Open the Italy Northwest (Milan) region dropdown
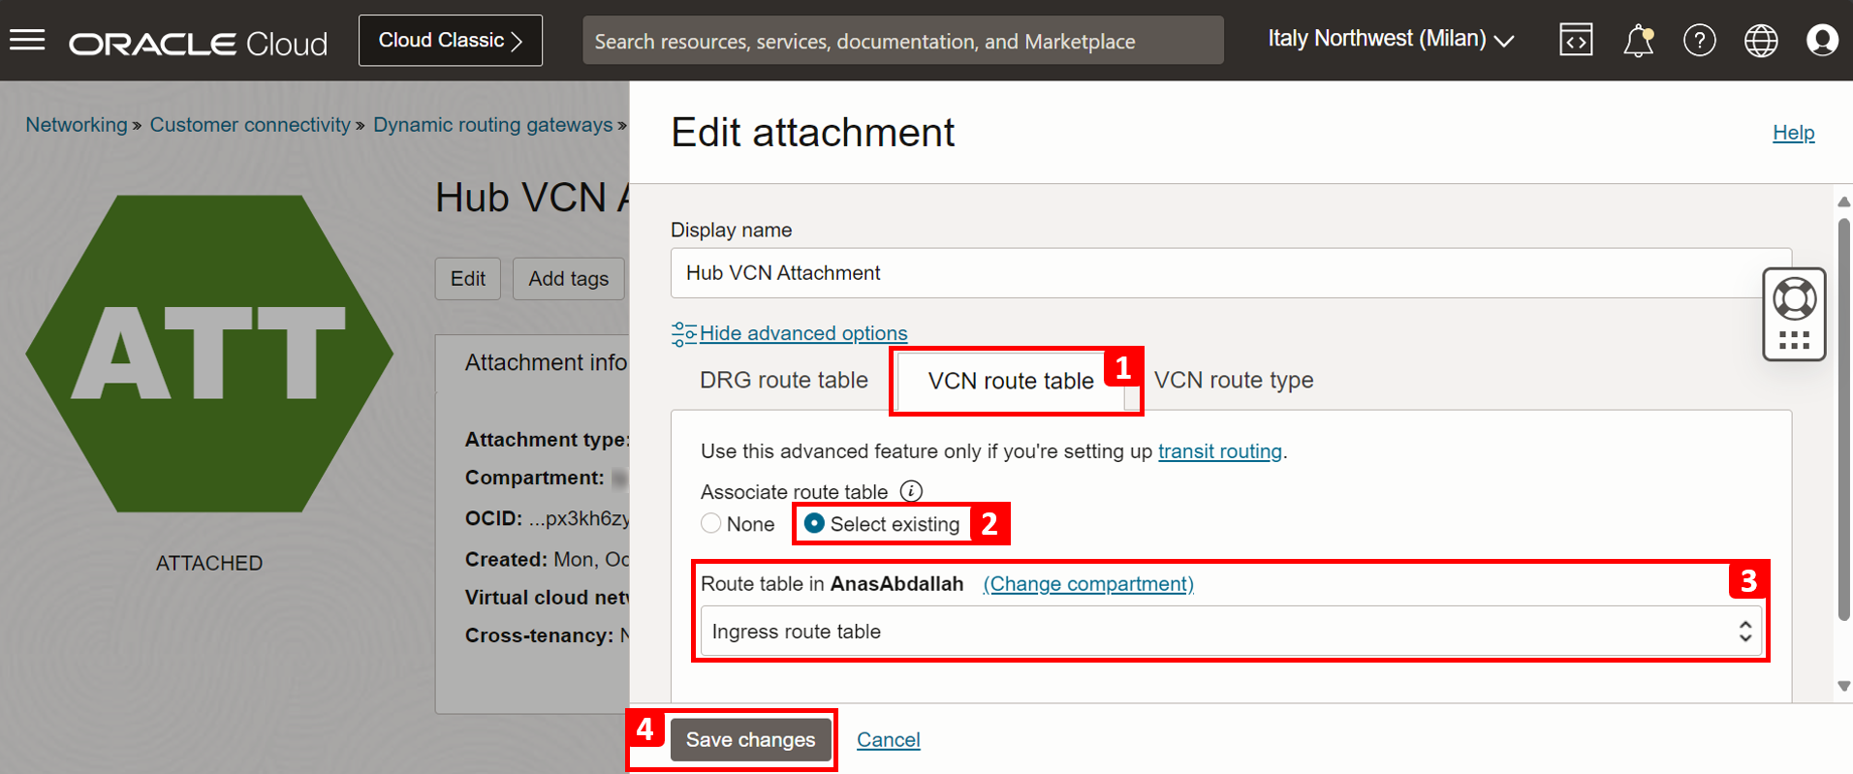Screen dimensions: 1853x774 [x=1391, y=40]
